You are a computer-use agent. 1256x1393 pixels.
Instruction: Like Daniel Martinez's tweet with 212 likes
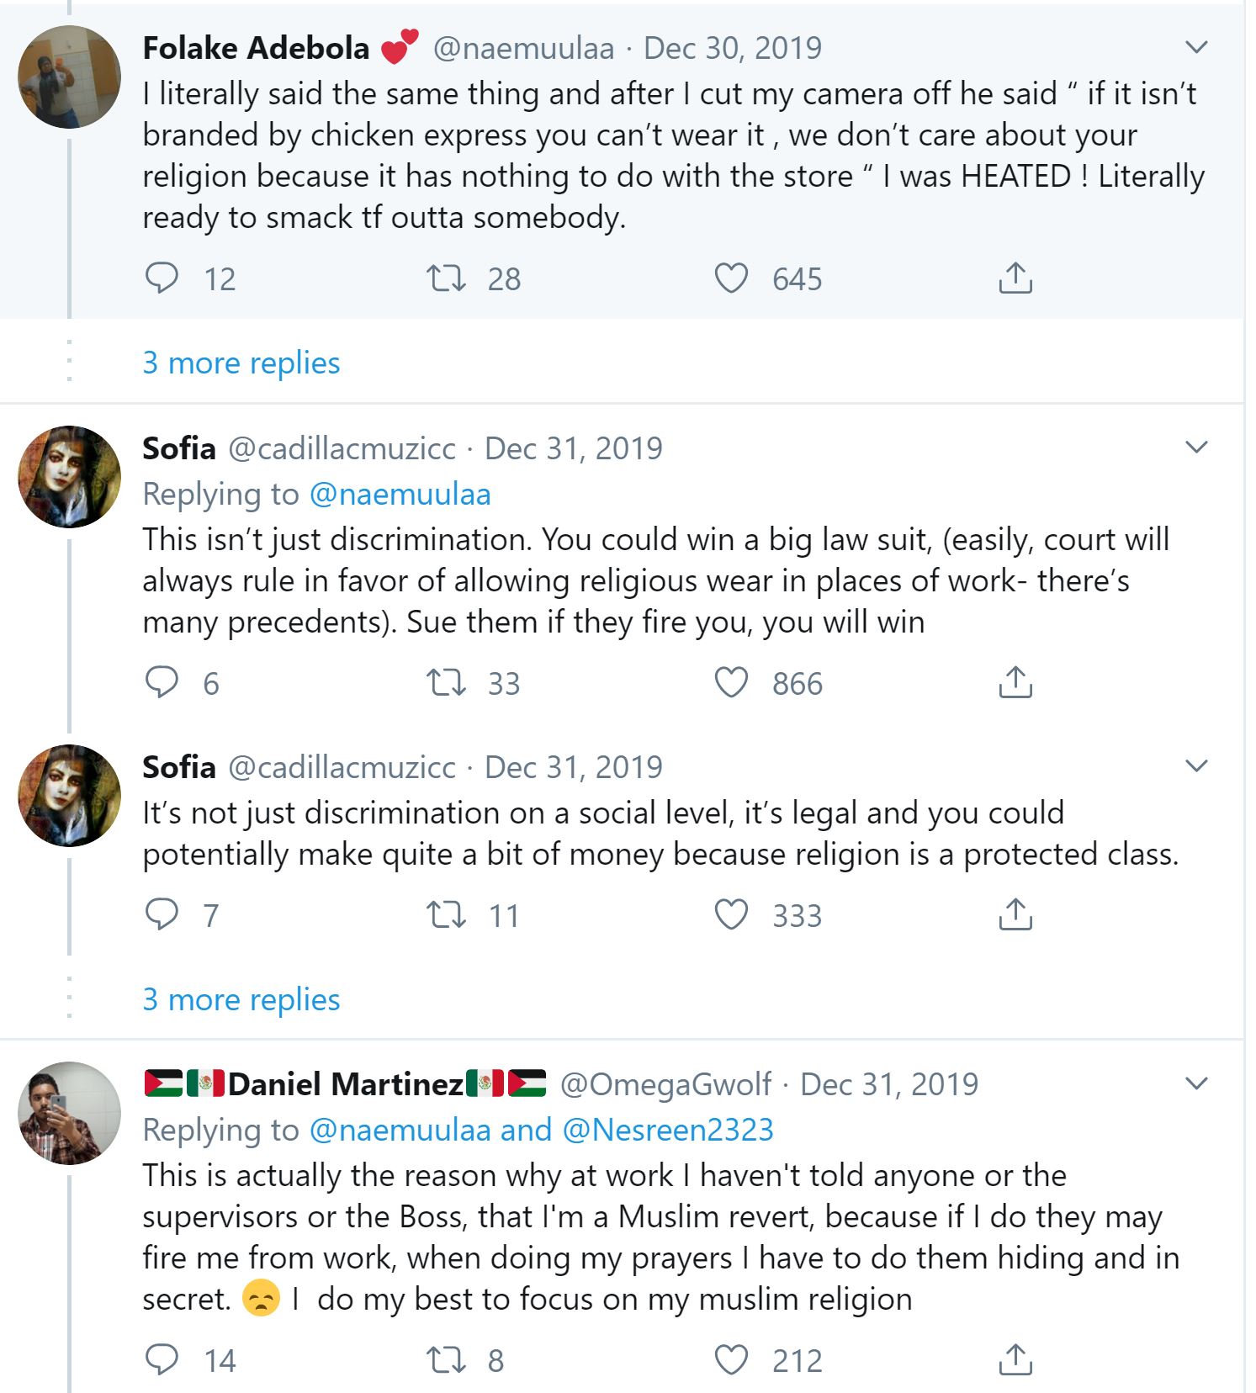click(731, 1360)
